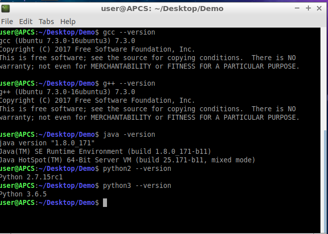Click the terminal icon in title bar
Image resolution: width=328 pixels, height=234 pixels.
[x=6, y=9]
